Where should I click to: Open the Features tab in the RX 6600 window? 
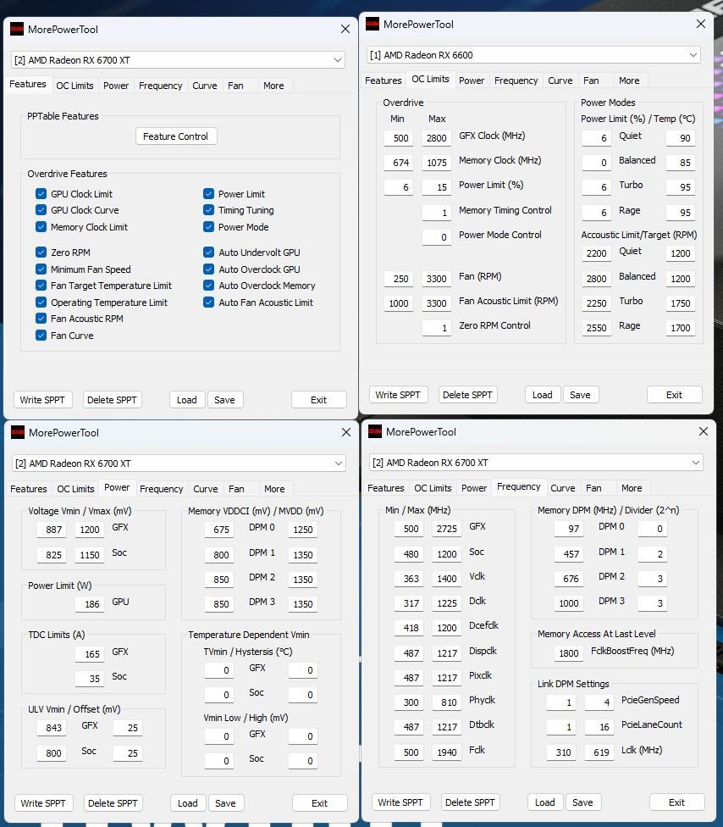[384, 80]
